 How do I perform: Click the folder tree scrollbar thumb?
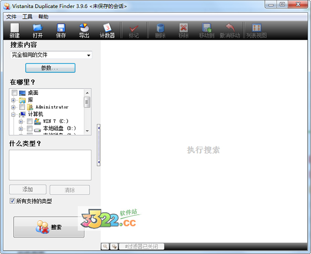click(87, 102)
